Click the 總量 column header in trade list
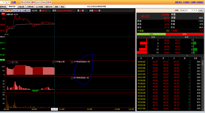The image size is (205, 113). click(x=195, y=58)
